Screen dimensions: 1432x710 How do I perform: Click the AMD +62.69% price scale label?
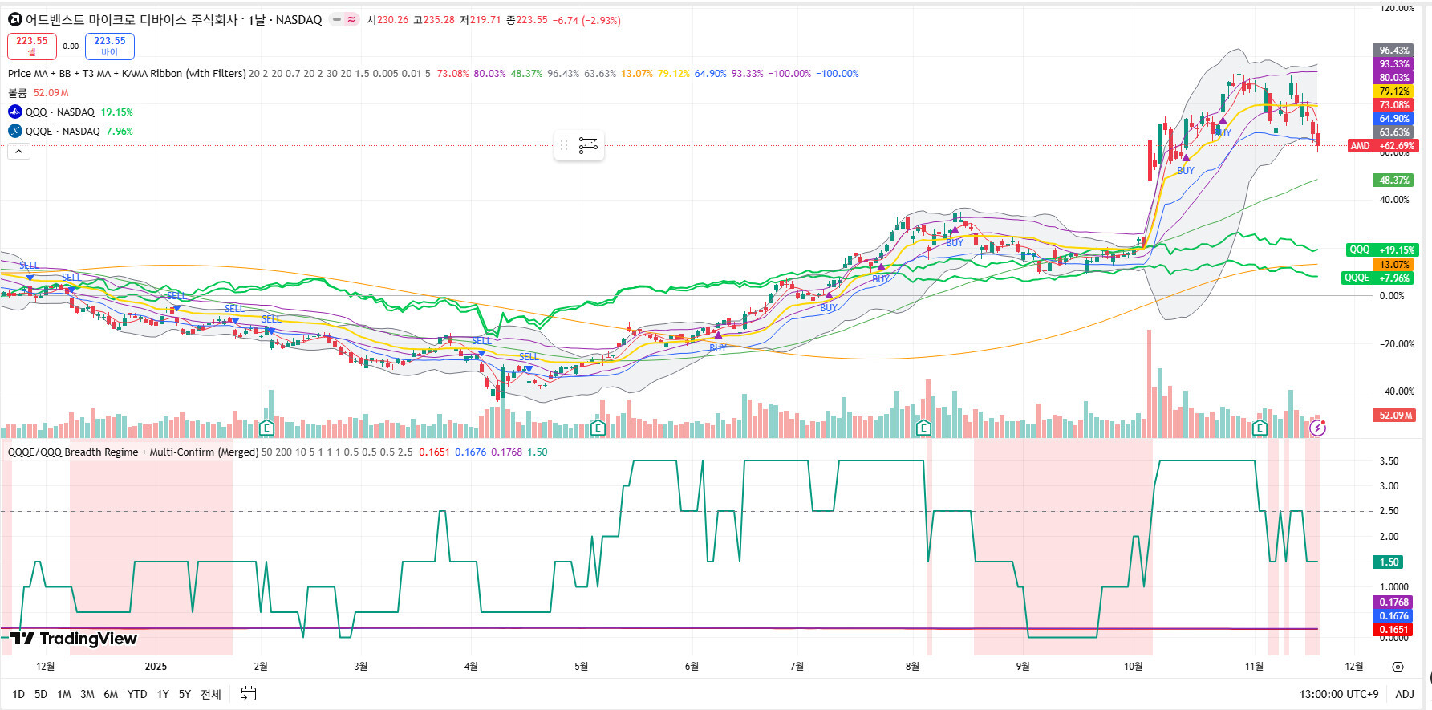pos(1383,146)
